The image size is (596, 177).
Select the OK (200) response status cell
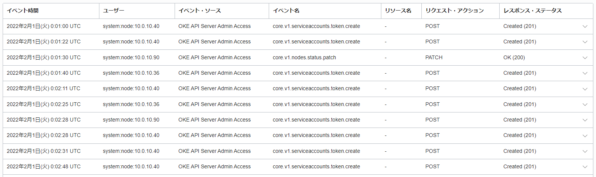click(x=514, y=57)
